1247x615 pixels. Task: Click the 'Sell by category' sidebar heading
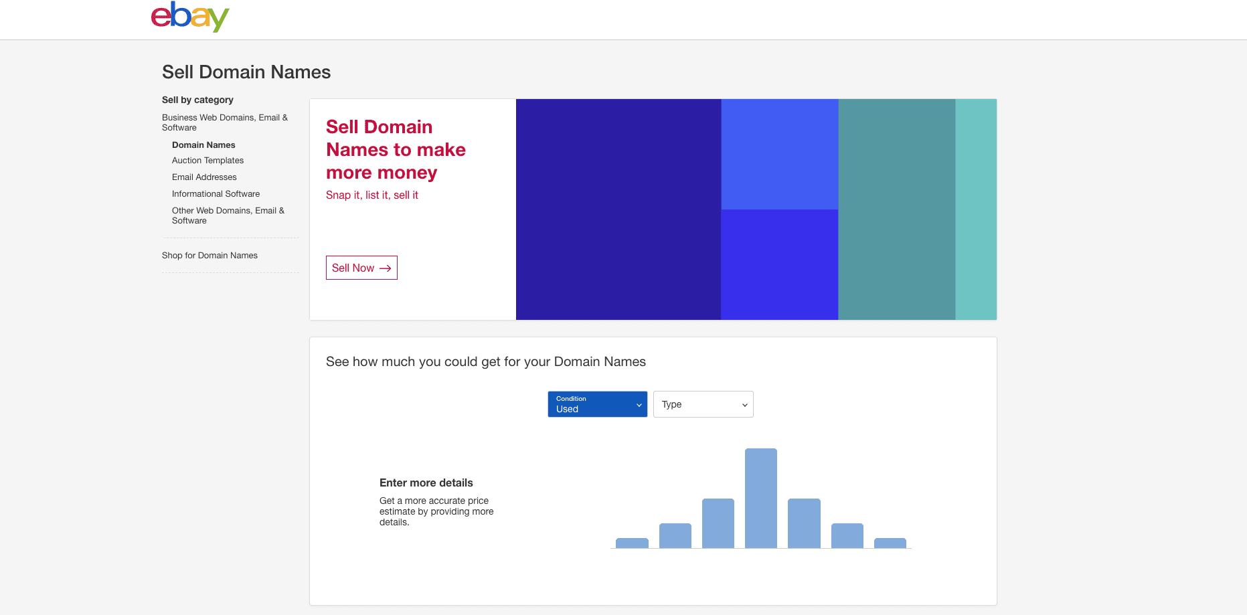(197, 100)
